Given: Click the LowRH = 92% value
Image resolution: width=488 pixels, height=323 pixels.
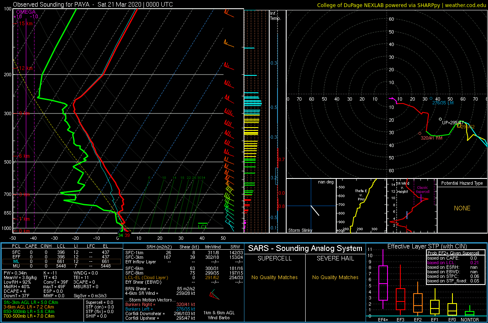Looking at the screenshot, I should pyautogui.click(x=17, y=282).
